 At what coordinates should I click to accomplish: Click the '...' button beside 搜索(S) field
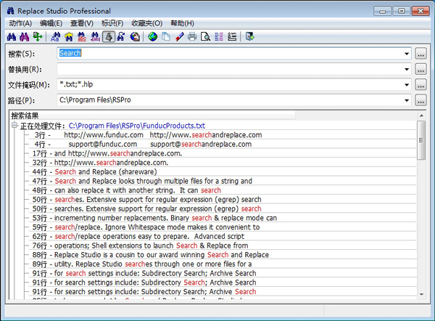420,53
